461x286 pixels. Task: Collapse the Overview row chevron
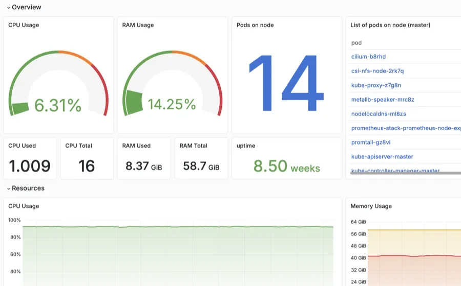coord(9,8)
